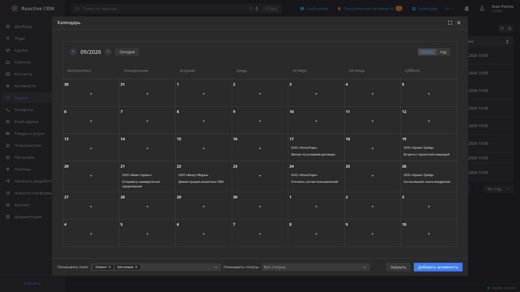Click the Сегодня button
520x292 pixels.
coord(127,52)
